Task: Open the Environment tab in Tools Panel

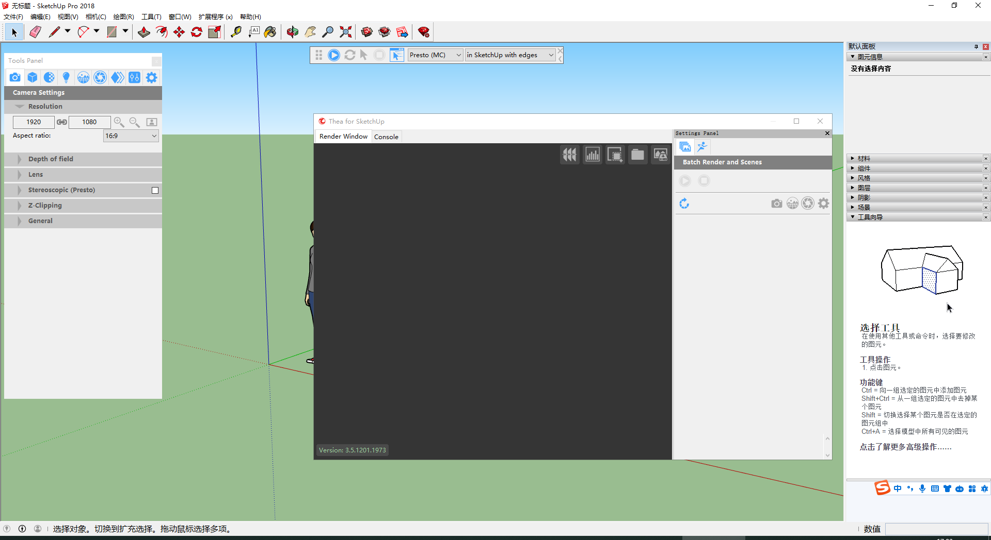Action: (83, 77)
